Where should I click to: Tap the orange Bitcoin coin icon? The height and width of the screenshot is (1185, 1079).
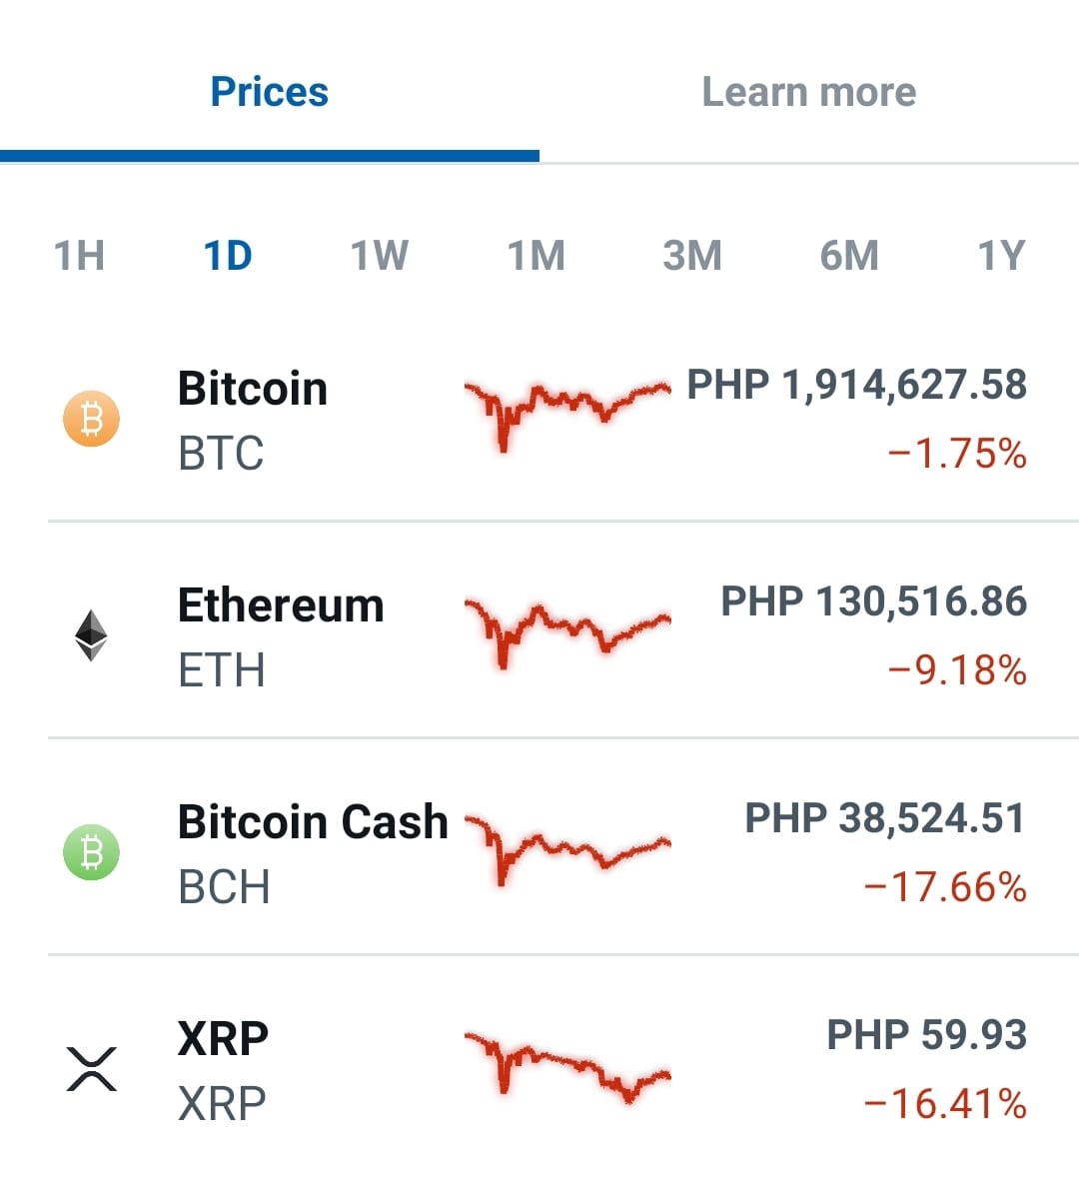click(92, 419)
